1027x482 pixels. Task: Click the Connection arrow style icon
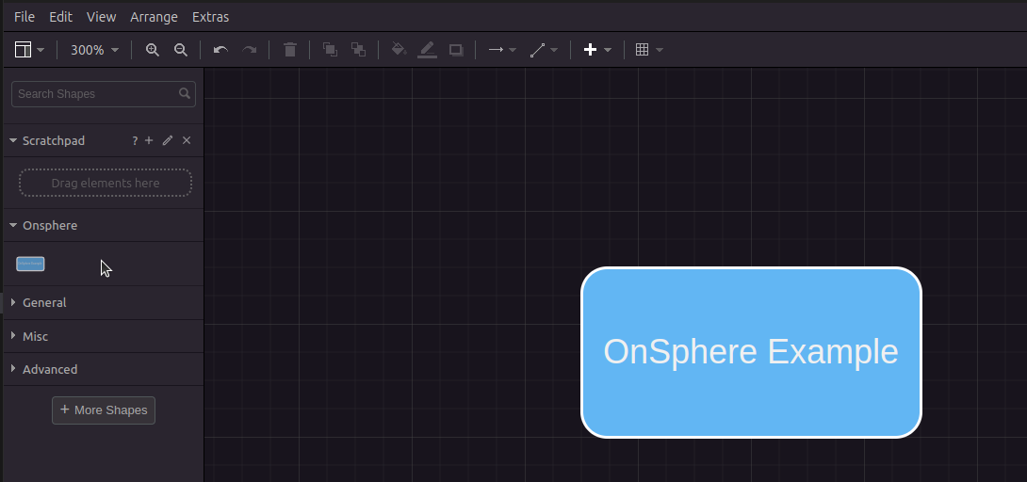(x=496, y=50)
